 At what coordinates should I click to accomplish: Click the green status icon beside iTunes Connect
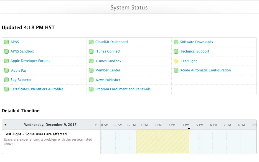pos(91,51)
